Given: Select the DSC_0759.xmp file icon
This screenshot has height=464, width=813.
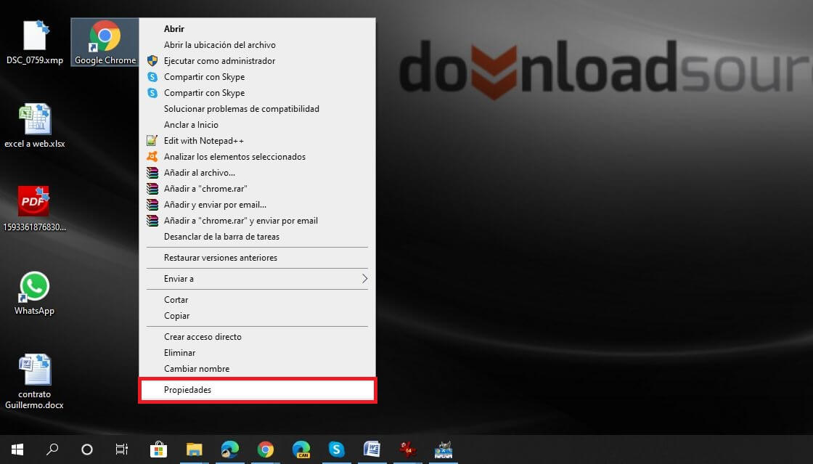Looking at the screenshot, I should 36,36.
